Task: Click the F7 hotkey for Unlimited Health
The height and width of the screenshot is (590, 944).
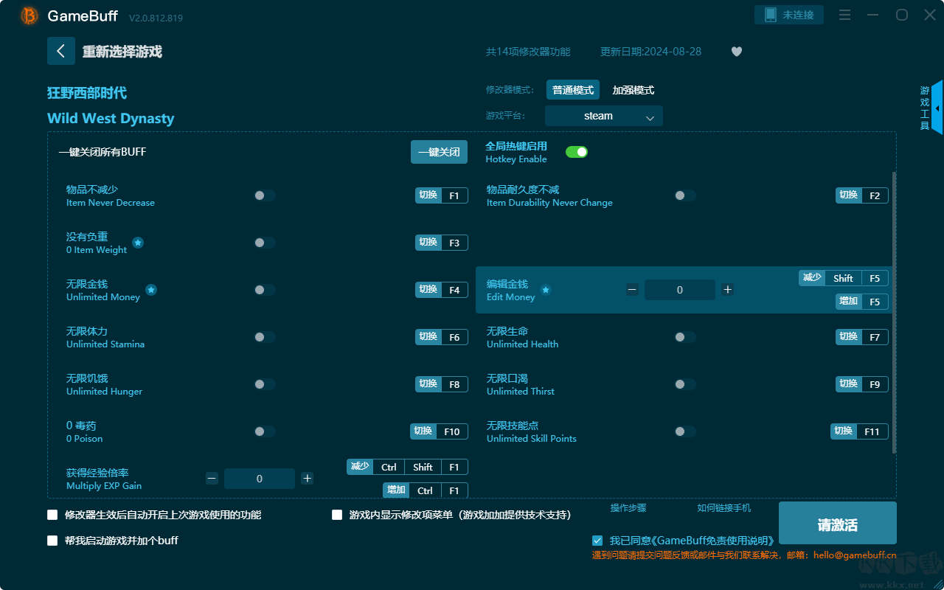Action: click(x=862, y=337)
